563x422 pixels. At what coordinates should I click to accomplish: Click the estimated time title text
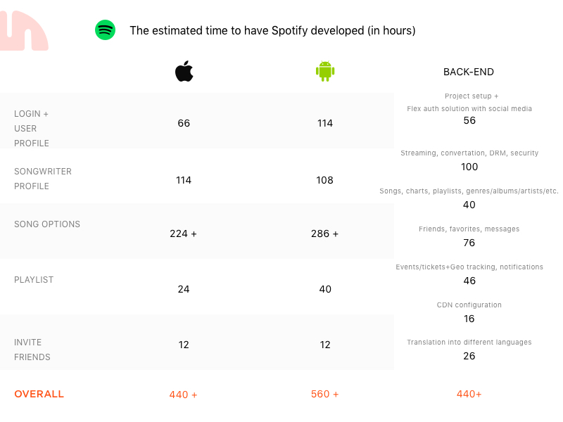(x=272, y=31)
